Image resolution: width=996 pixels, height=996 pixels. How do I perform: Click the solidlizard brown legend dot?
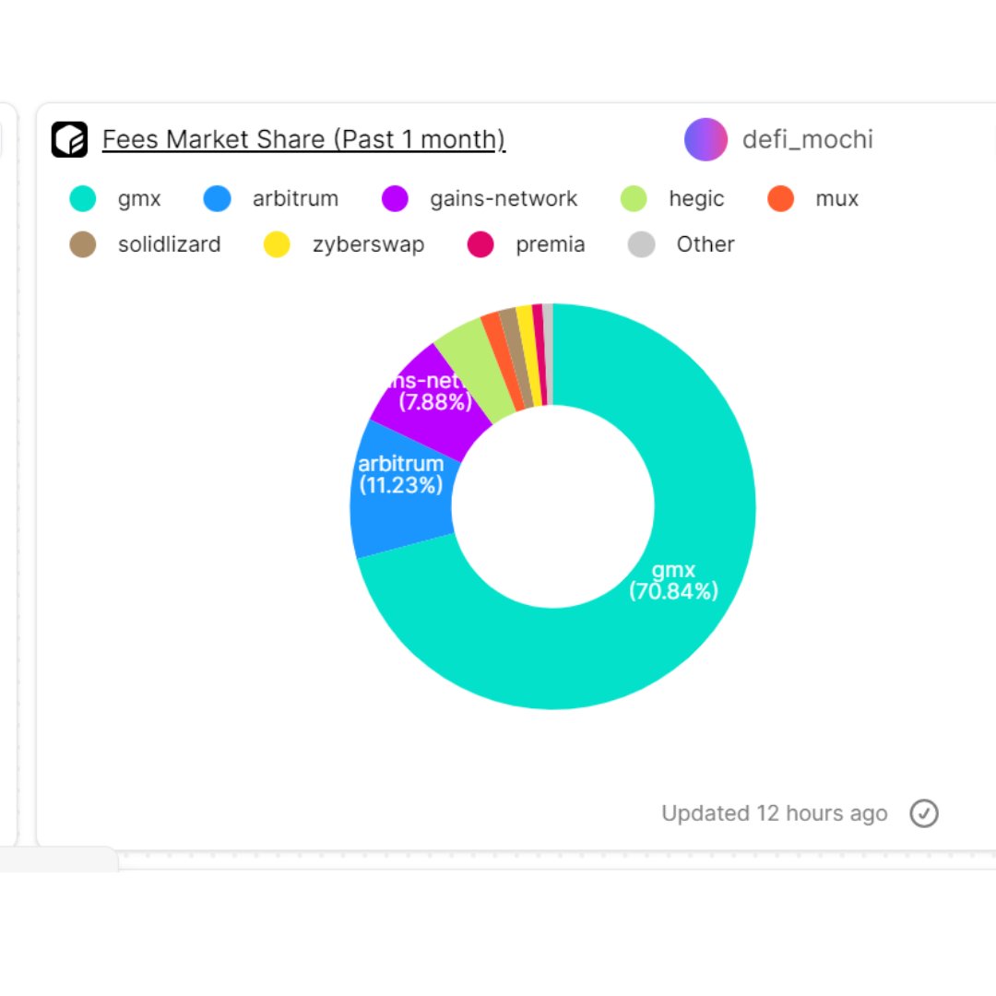pos(83,244)
